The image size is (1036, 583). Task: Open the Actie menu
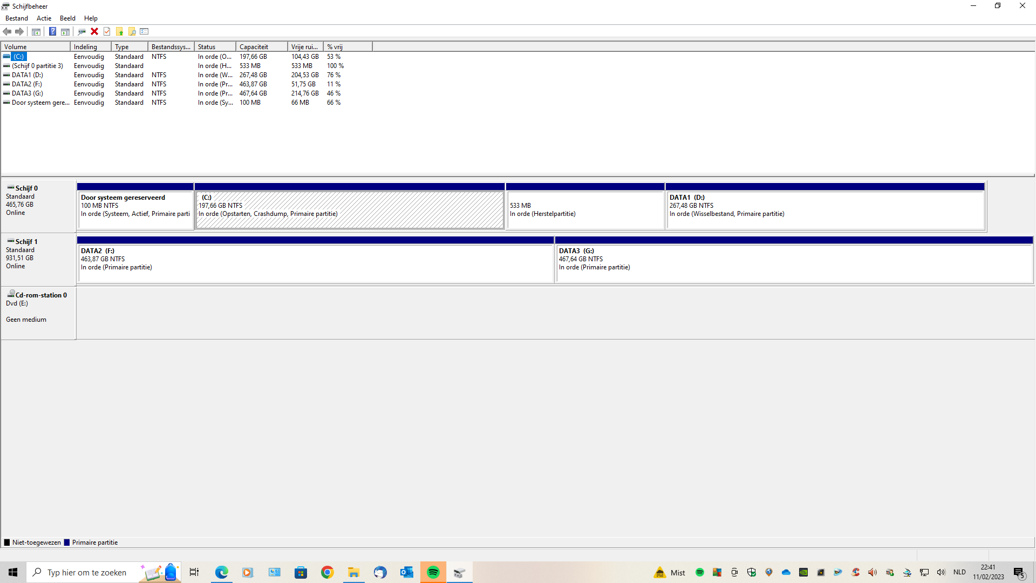(x=44, y=18)
